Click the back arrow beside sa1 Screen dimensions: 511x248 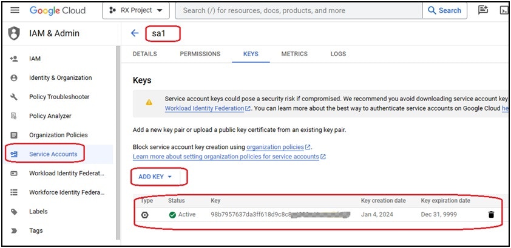[x=135, y=33]
